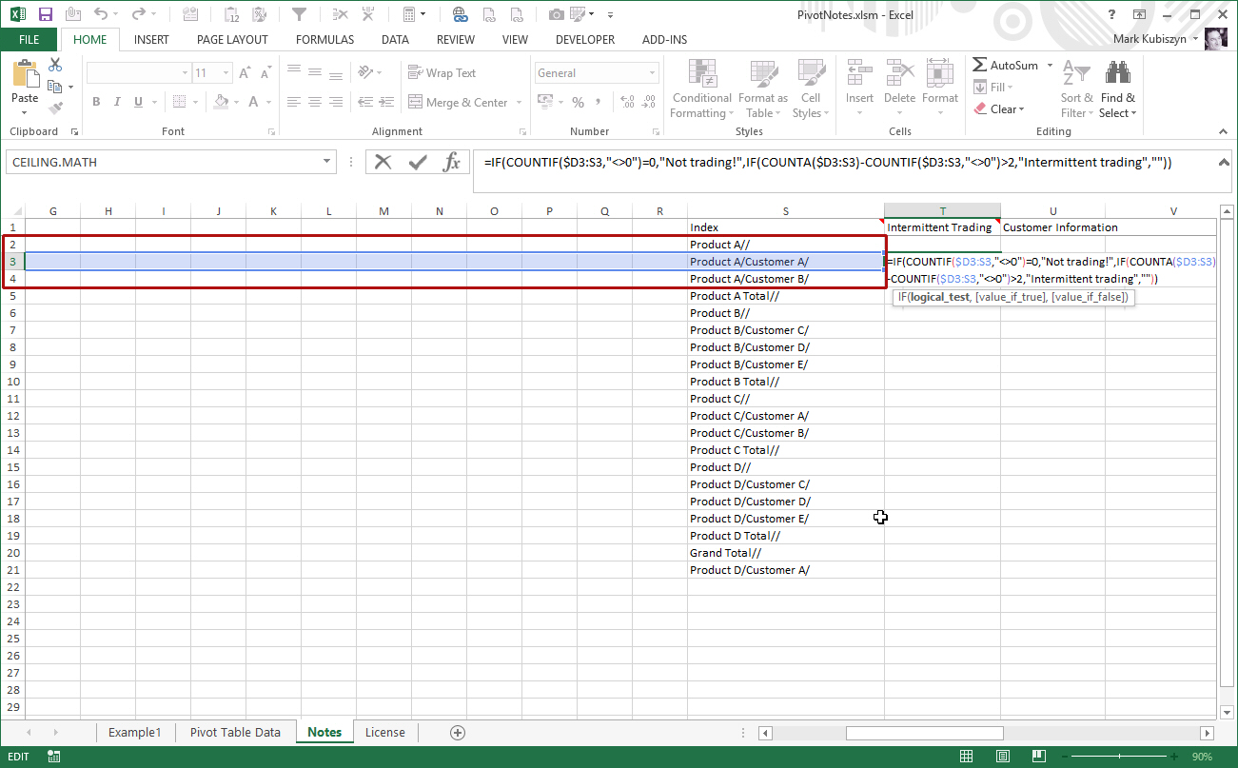This screenshot has height=768, width=1238.
Task: Select column S header
Action: click(786, 211)
